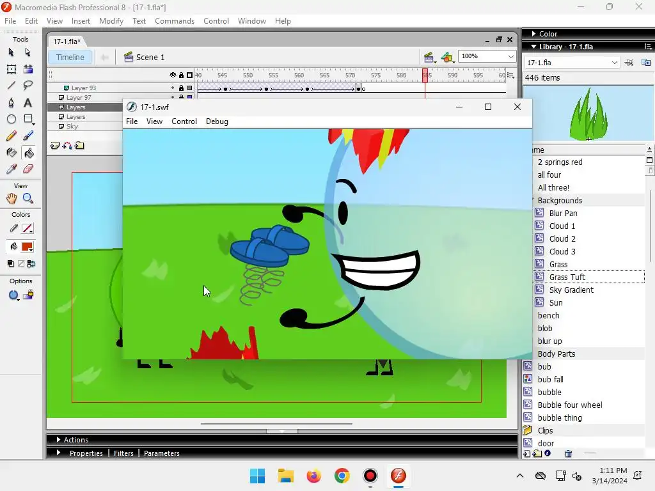The height and width of the screenshot is (491, 655).
Task: Select the Gradient Transform tool
Action: tap(28, 69)
